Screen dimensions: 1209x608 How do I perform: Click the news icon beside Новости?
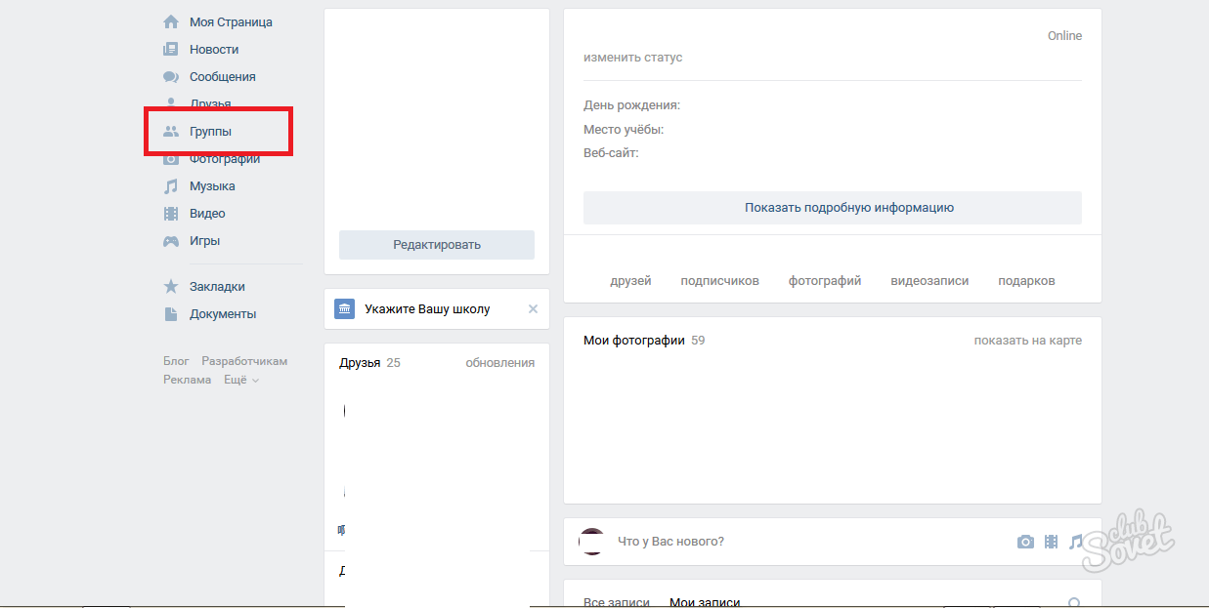(x=171, y=49)
